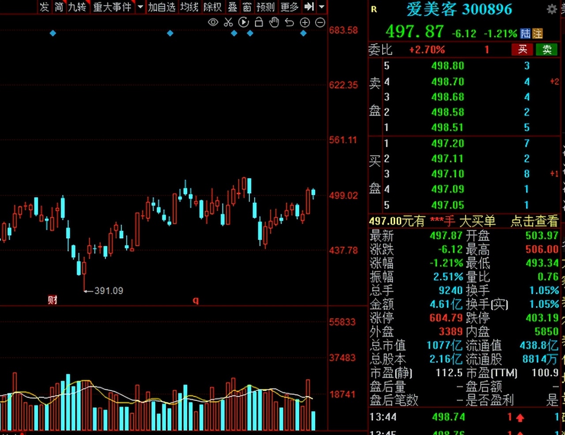Click the 涨停 value 604.79

(x=446, y=318)
